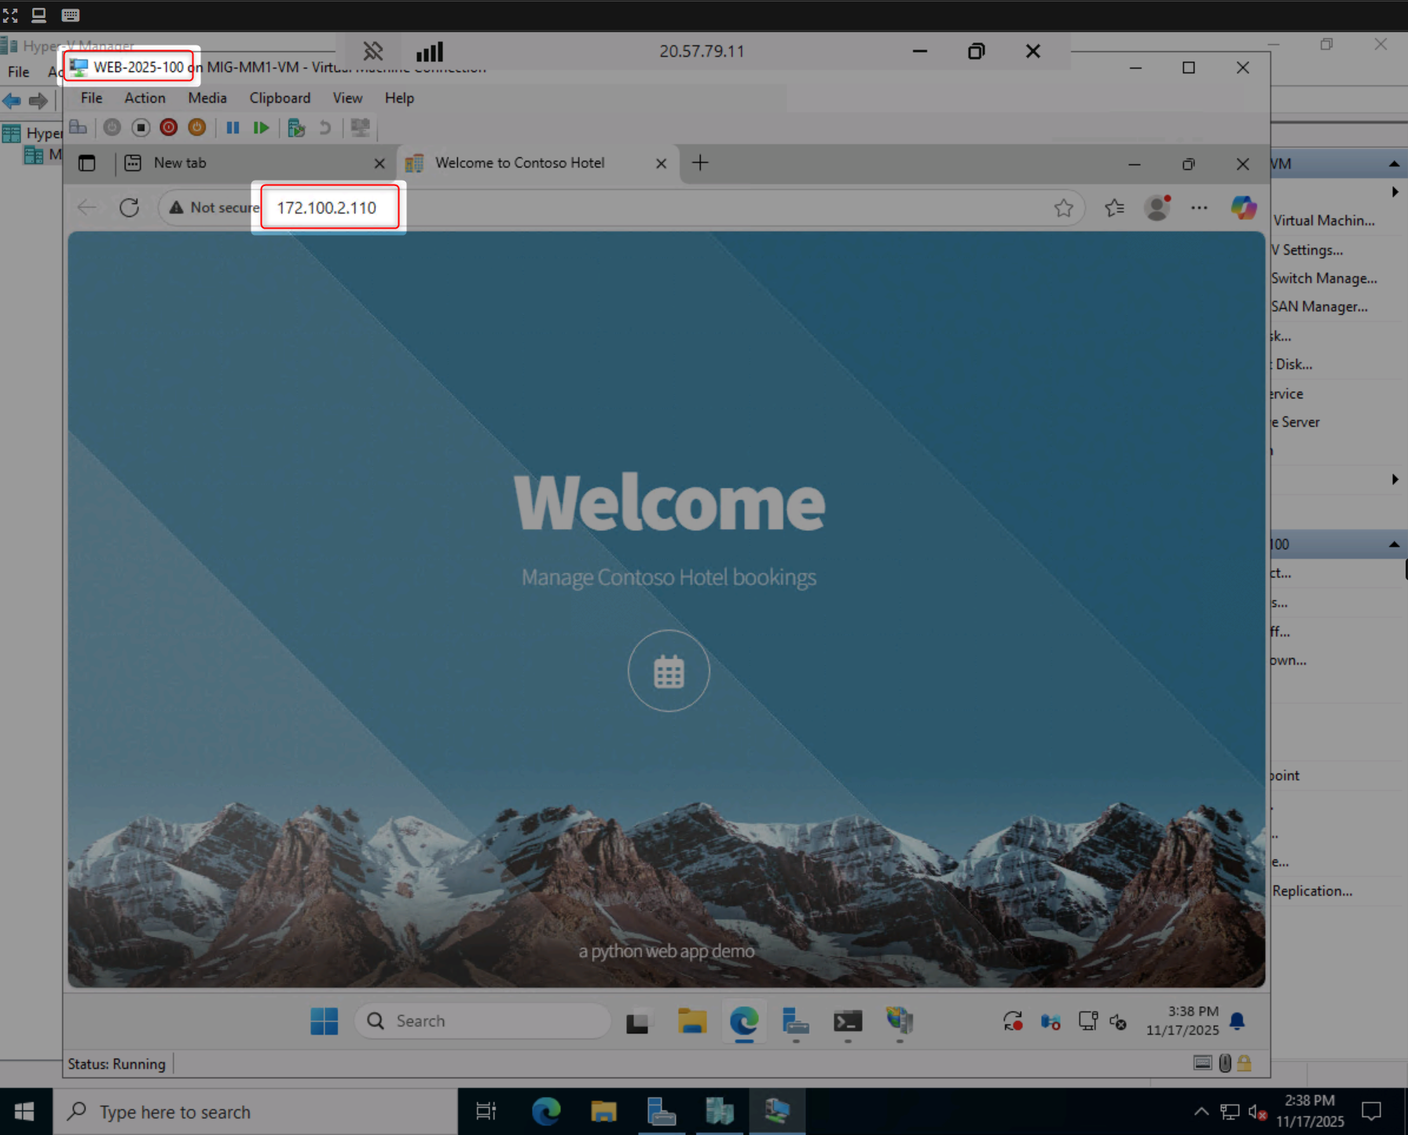Viewport: 1408px width, 1135px height.
Task: Open Hyper-V Settings in Actions pane
Action: coord(1308,250)
